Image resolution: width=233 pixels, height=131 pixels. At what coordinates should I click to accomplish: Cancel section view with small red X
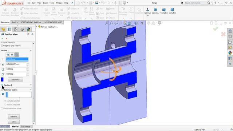click(7, 39)
